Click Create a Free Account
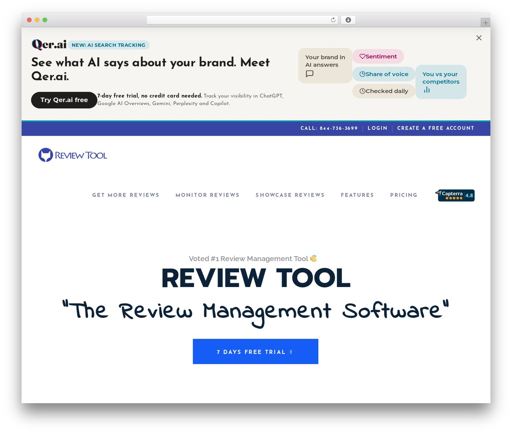 [x=436, y=128]
